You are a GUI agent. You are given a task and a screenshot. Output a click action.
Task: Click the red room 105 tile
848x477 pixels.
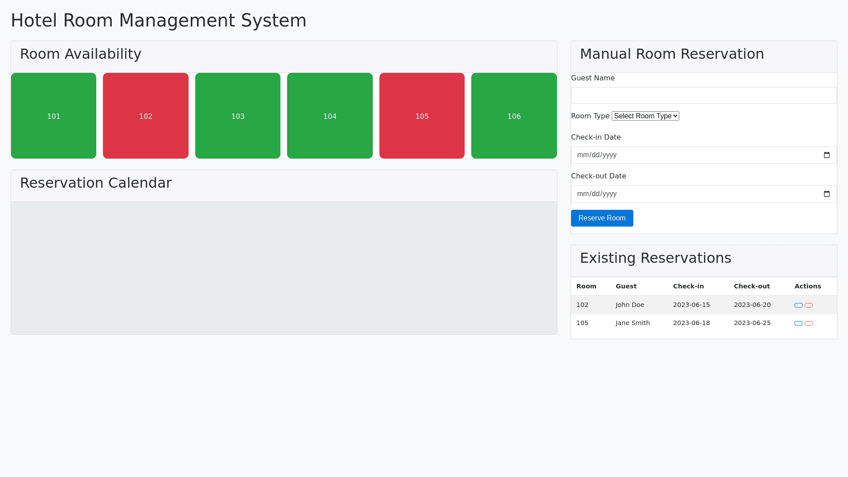422,116
